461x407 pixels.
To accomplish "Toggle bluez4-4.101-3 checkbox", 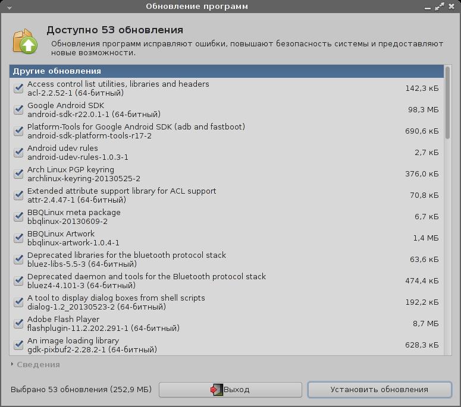I will pyautogui.click(x=18, y=280).
